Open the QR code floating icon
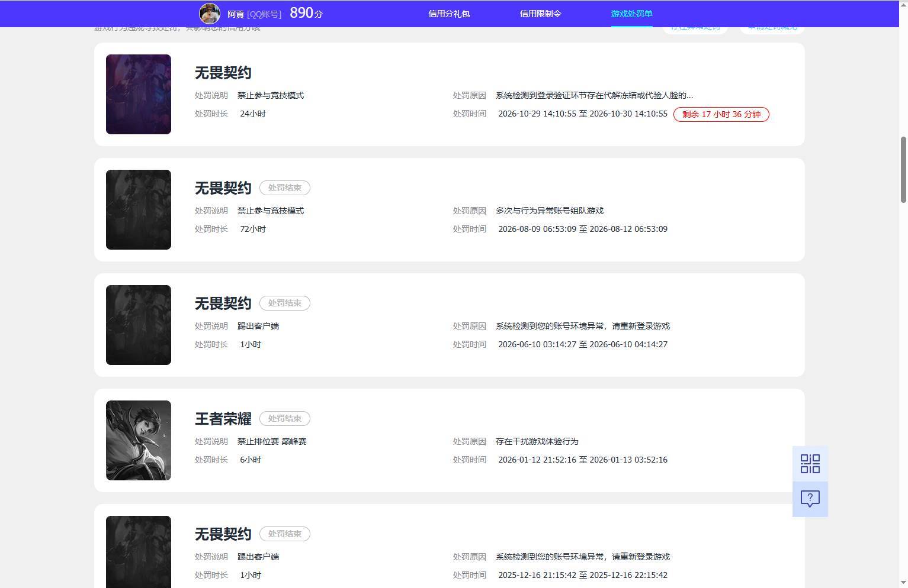The image size is (908, 588). 810,464
